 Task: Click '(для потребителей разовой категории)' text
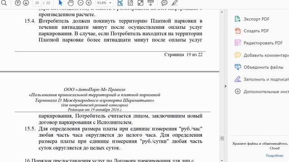pyautogui.click(x=94, y=105)
